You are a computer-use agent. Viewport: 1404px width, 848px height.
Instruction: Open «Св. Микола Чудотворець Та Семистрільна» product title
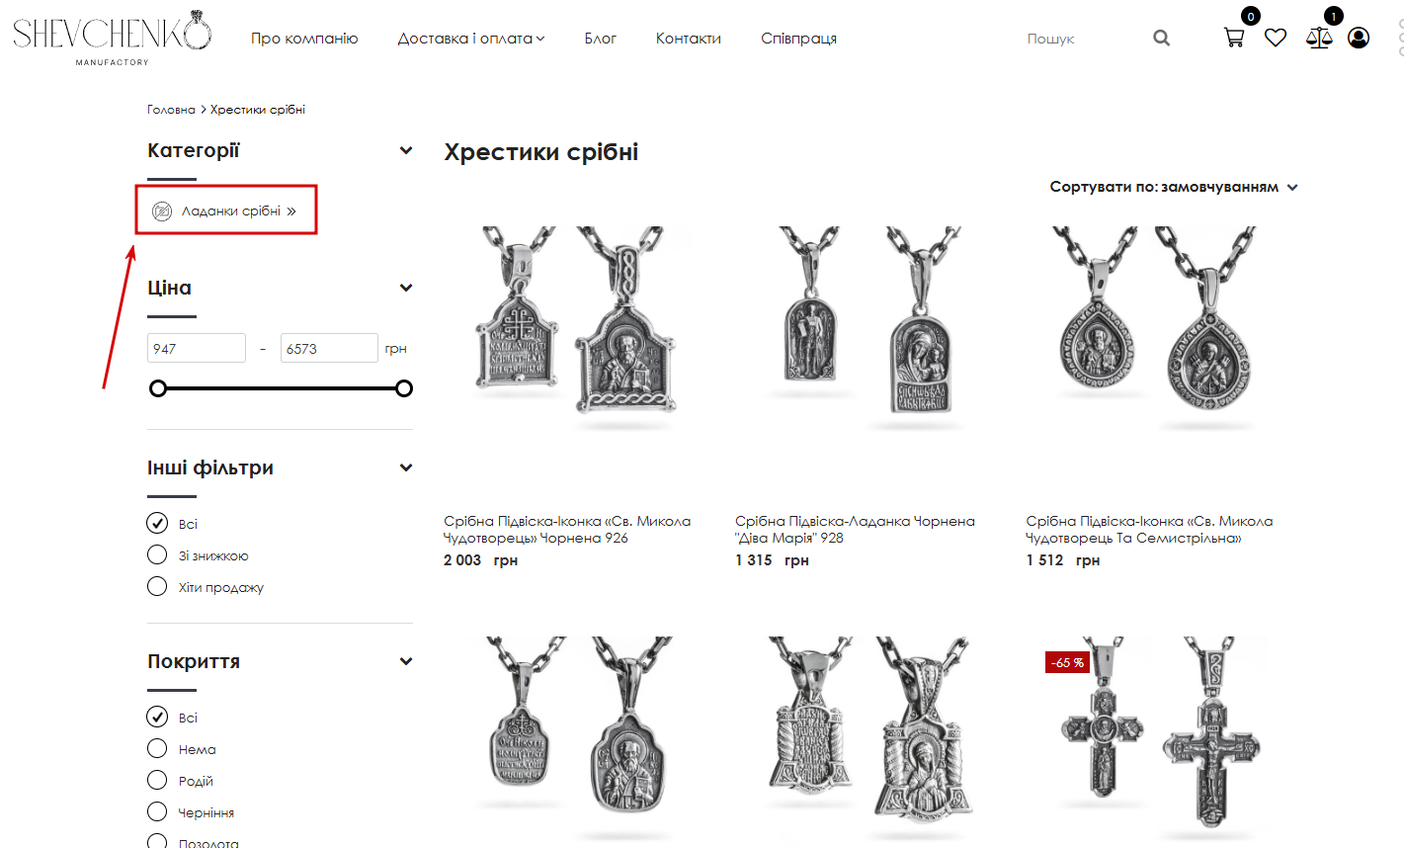click(x=1149, y=530)
